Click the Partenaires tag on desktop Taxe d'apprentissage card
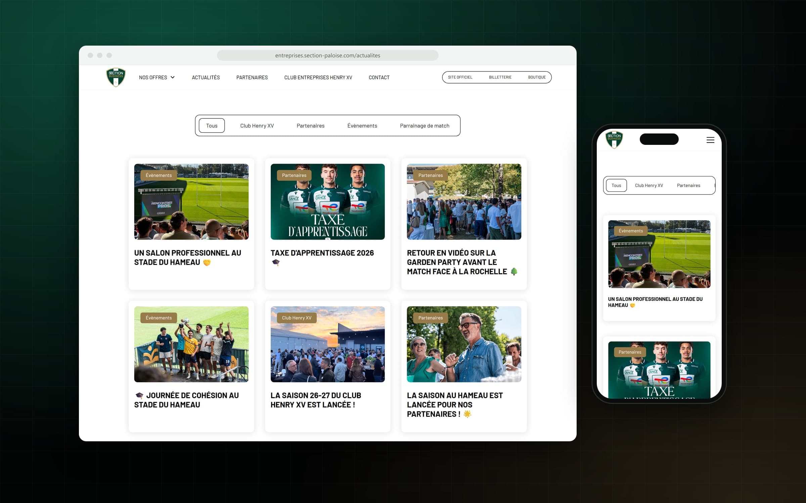806x503 pixels. pos(294,175)
